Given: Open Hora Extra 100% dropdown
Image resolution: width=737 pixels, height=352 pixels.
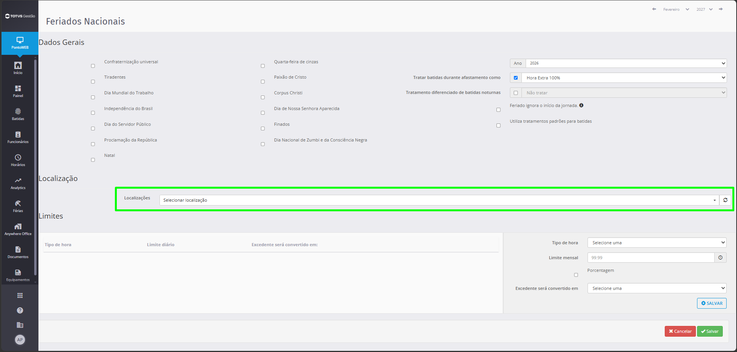Looking at the screenshot, I should point(624,78).
